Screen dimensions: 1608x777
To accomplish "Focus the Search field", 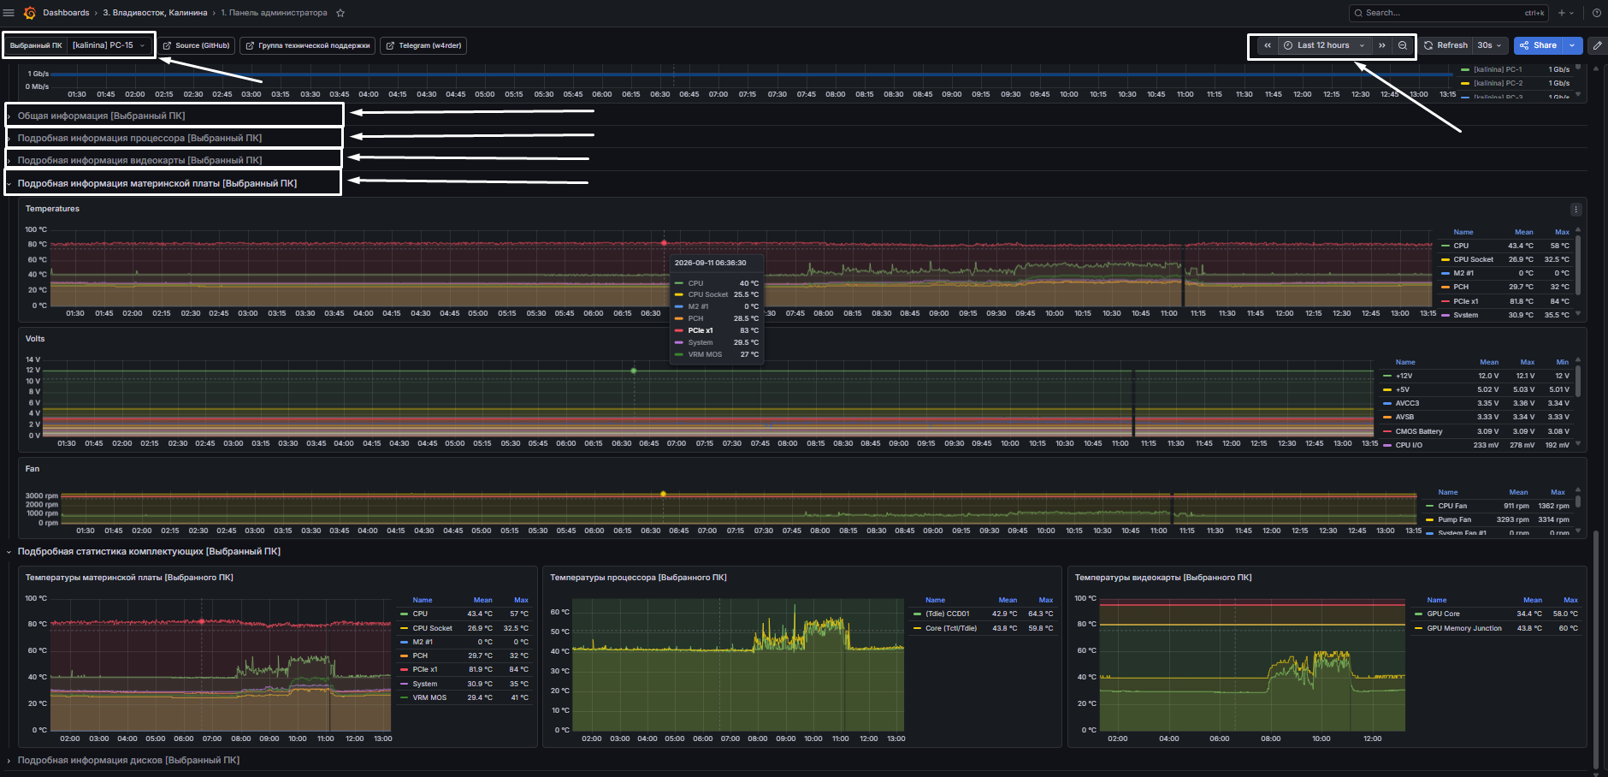I will [x=1448, y=13].
